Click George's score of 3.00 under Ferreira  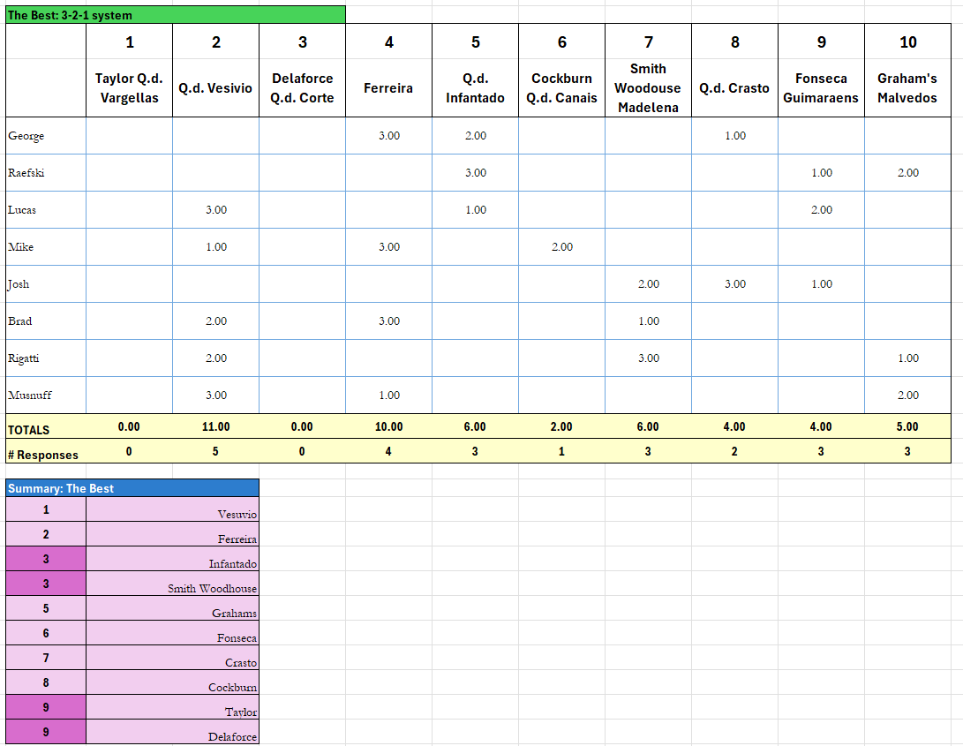388,136
